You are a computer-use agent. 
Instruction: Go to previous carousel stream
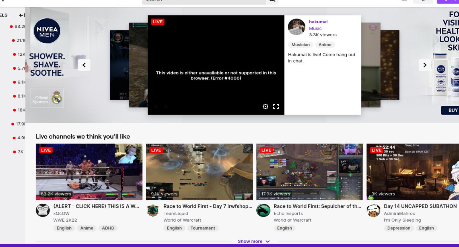pyautogui.click(x=84, y=65)
